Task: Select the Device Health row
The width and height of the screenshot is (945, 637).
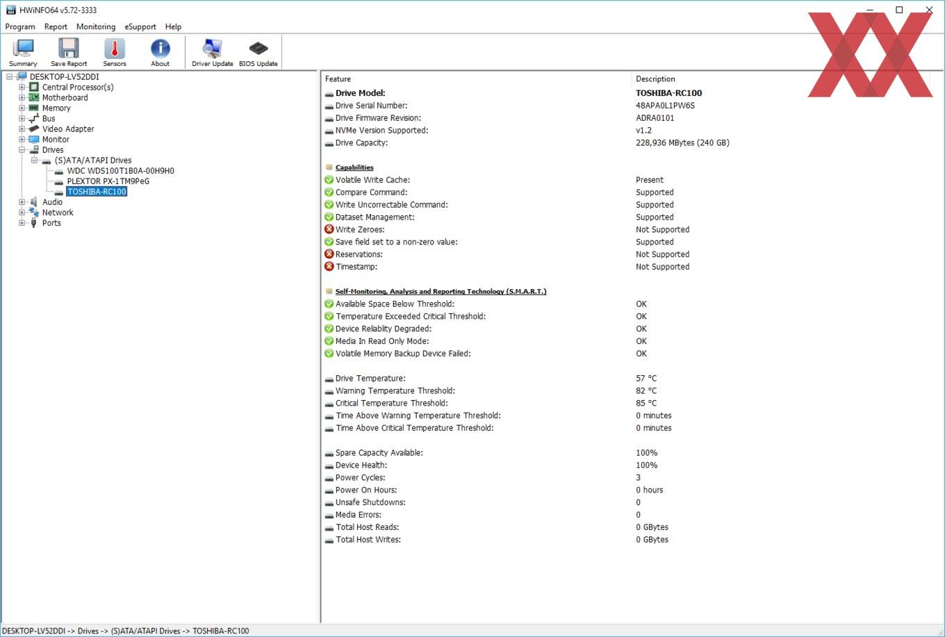Action: 625,465
